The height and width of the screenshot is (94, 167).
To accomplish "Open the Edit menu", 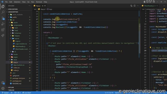I will (11, 2).
